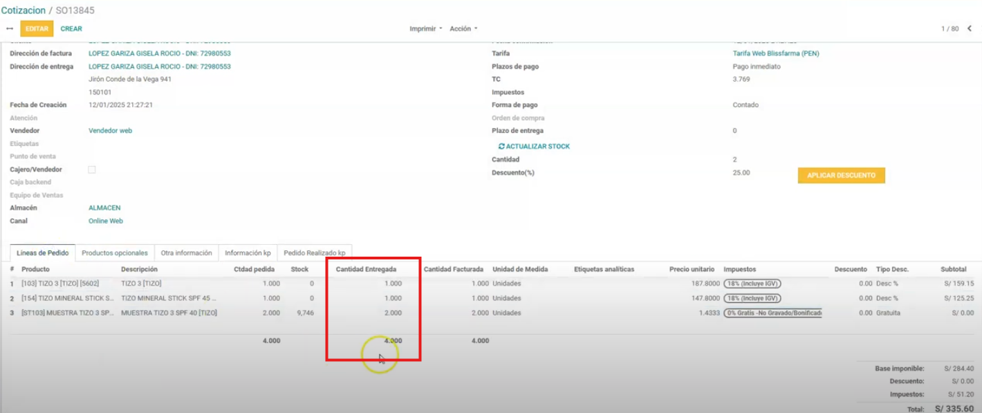Open the Otra información tab
Viewport: 982px width, 413px height.
click(186, 253)
